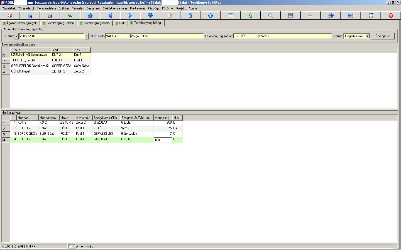Go to previous record with left arrow

click(x=110, y=16)
